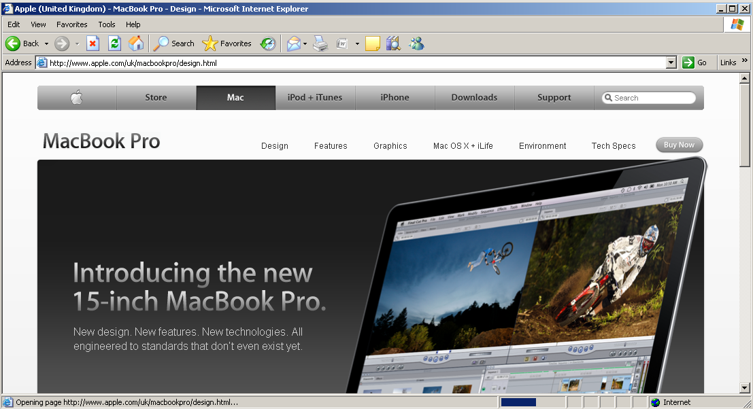The width and height of the screenshot is (753, 409).
Task: Select the iPhone navigation tab
Action: (x=395, y=98)
